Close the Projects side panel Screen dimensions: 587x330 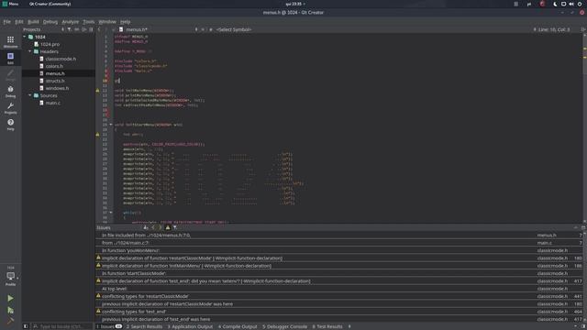point(91,29)
